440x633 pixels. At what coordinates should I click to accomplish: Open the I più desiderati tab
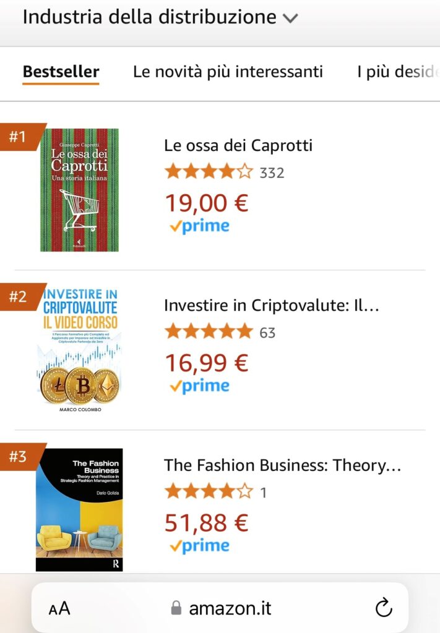(397, 72)
